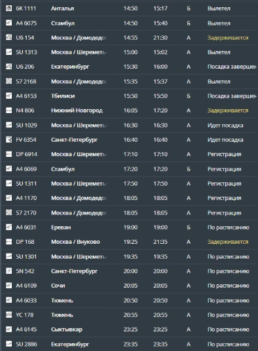Click destination Екатеринбург in U6 206 row
Screen dimensions: 258x351
(x=70, y=67)
